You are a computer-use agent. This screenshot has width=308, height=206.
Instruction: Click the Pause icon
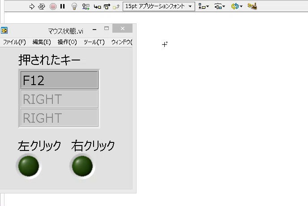point(63,6)
